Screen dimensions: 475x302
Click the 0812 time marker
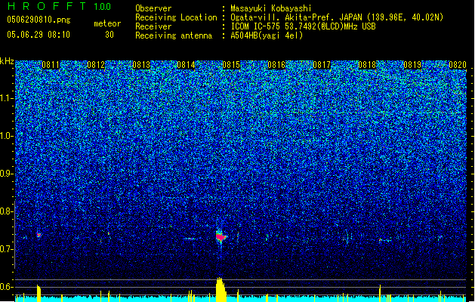pos(96,65)
